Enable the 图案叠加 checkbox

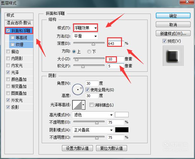tap(8, 93)
